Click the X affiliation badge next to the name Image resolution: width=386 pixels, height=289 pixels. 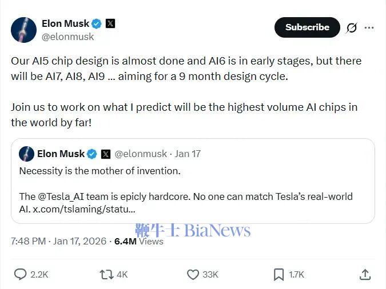110,23
